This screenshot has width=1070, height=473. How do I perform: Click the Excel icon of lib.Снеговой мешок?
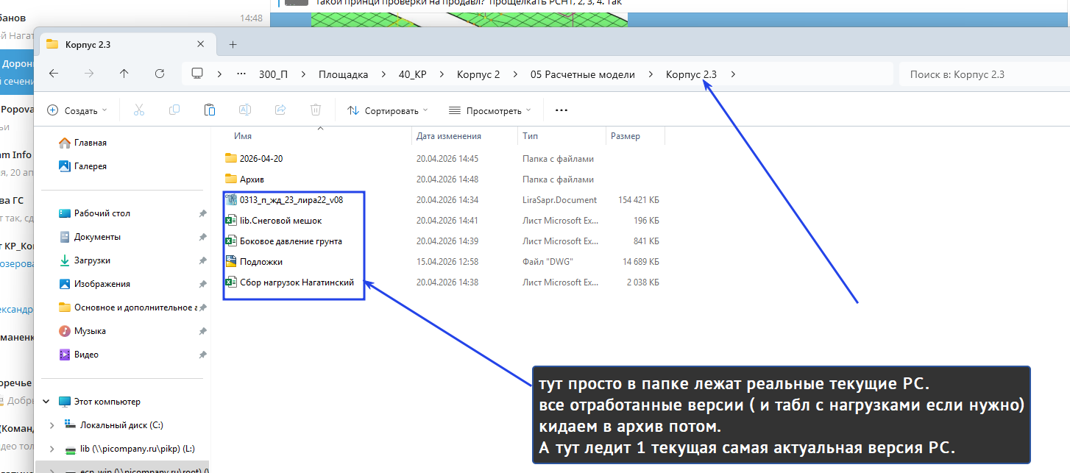231,220
